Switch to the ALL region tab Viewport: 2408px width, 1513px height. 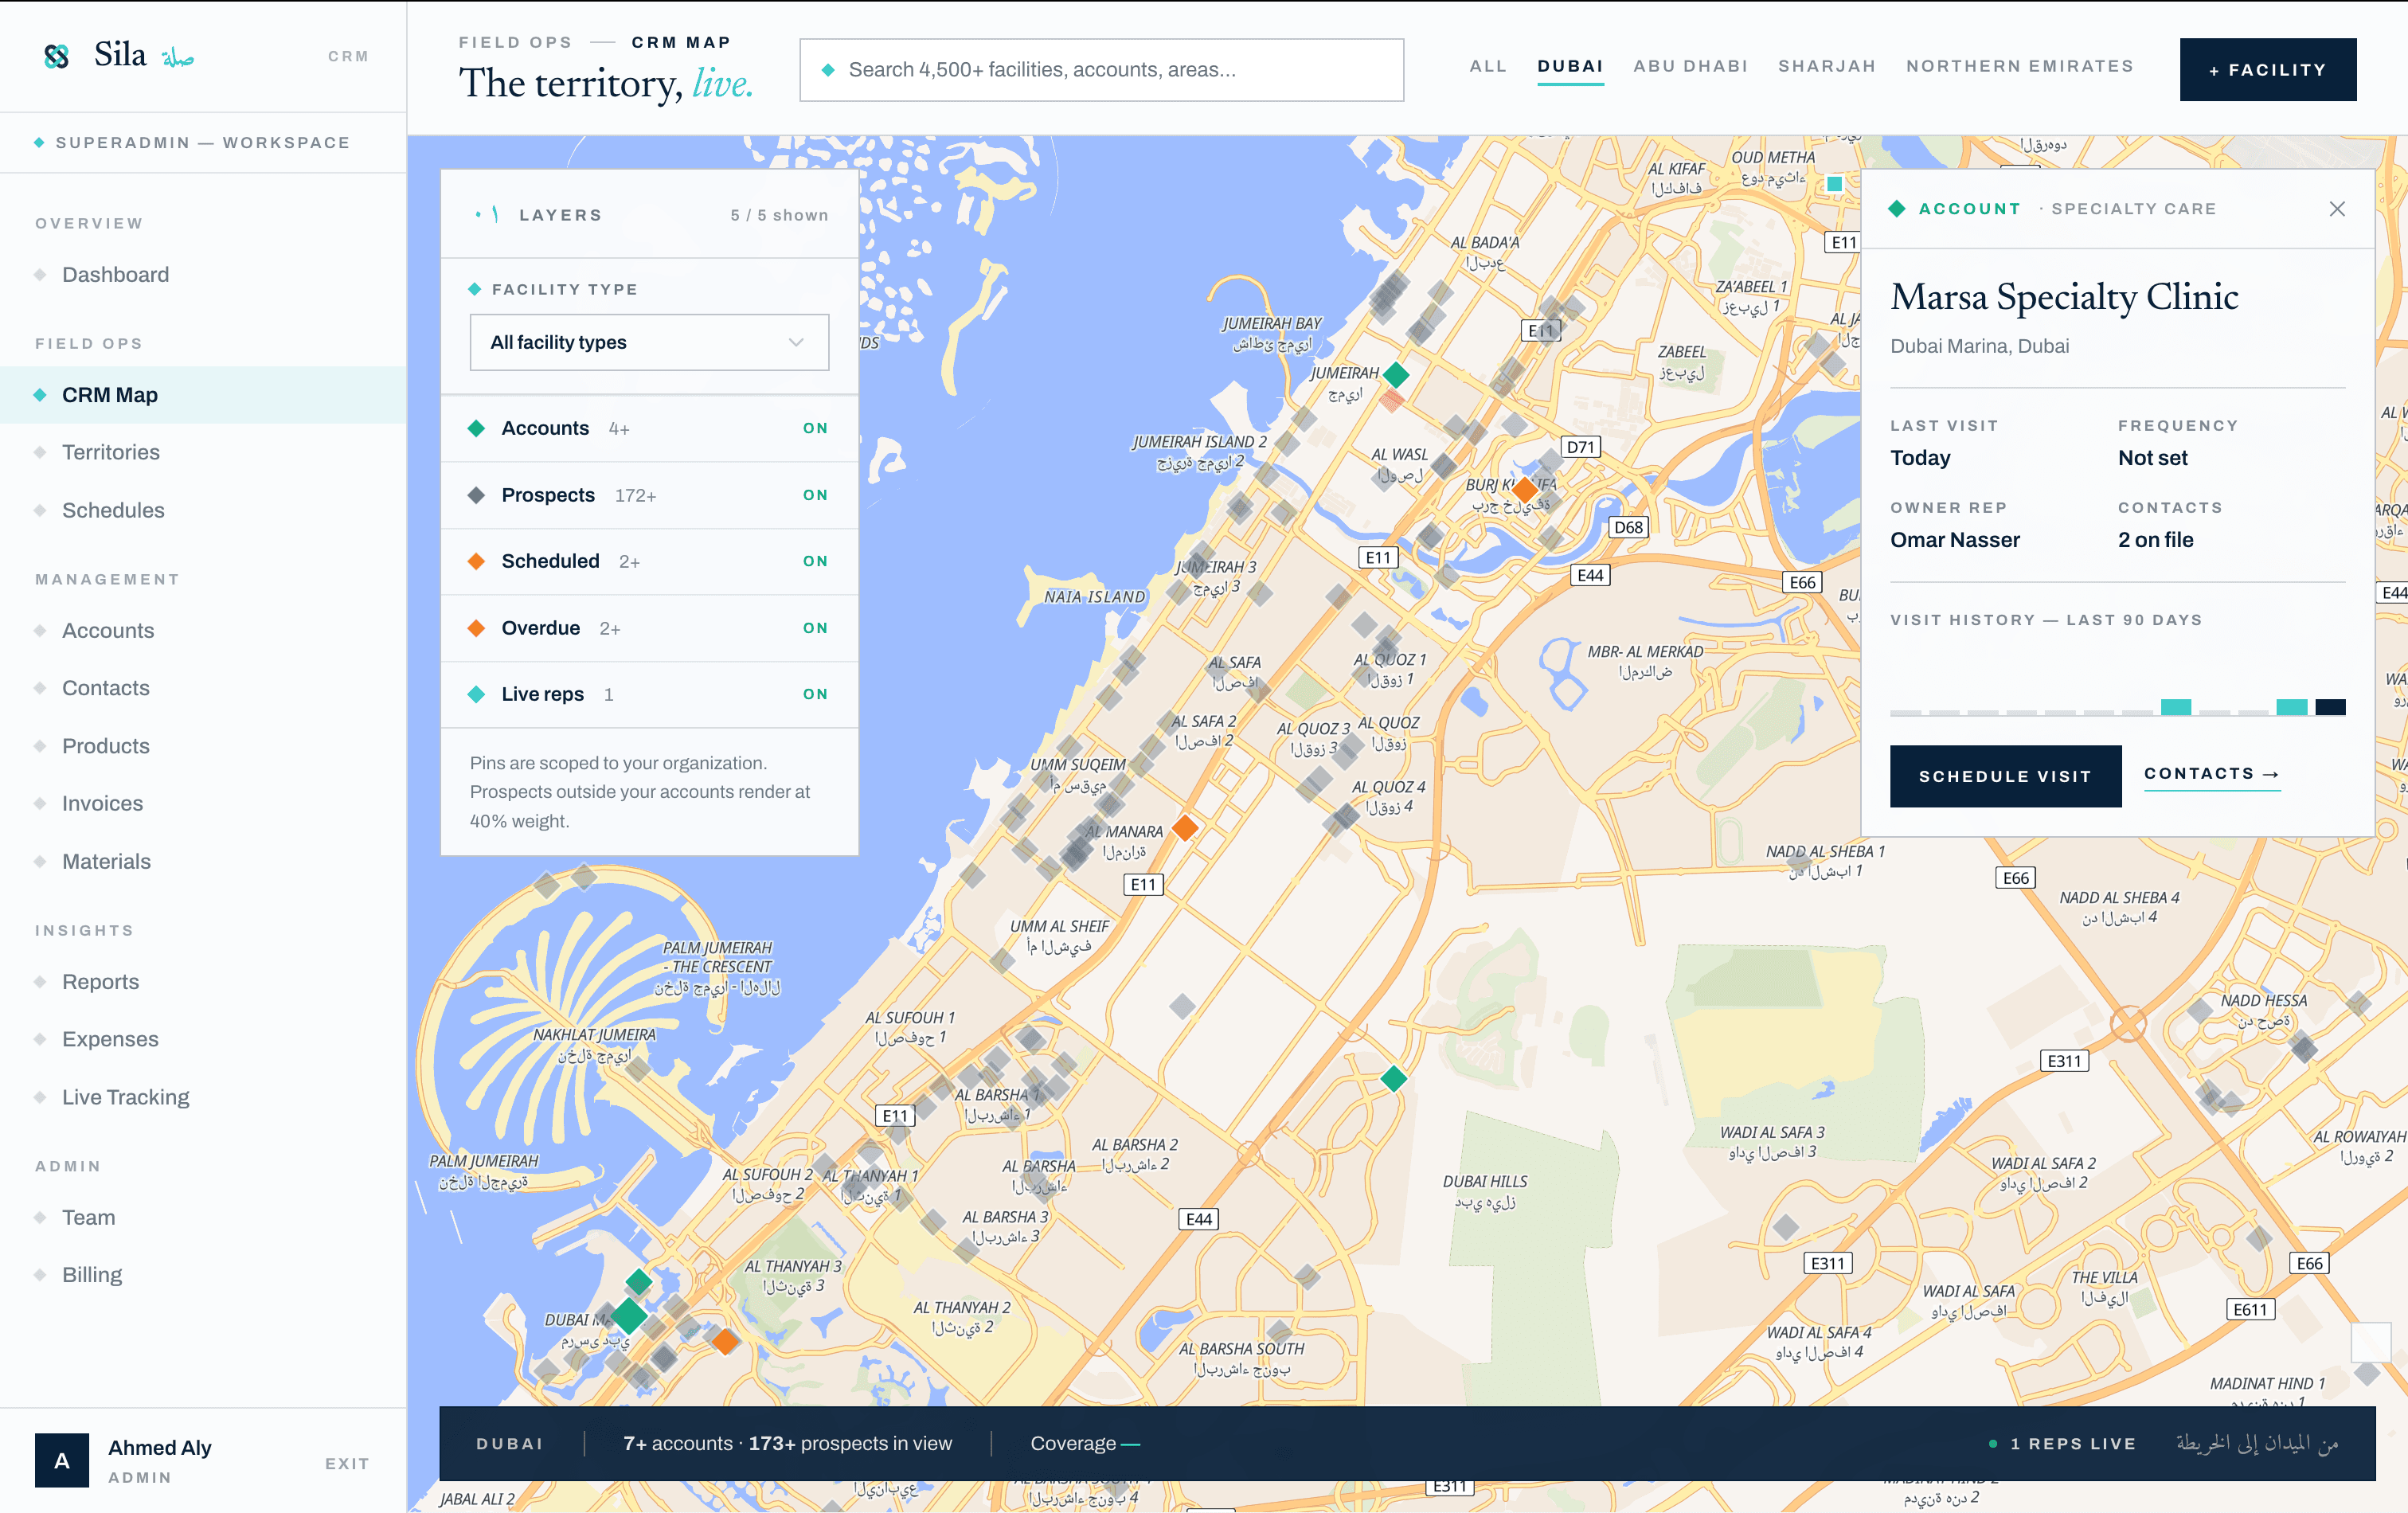coord(1488,66)
